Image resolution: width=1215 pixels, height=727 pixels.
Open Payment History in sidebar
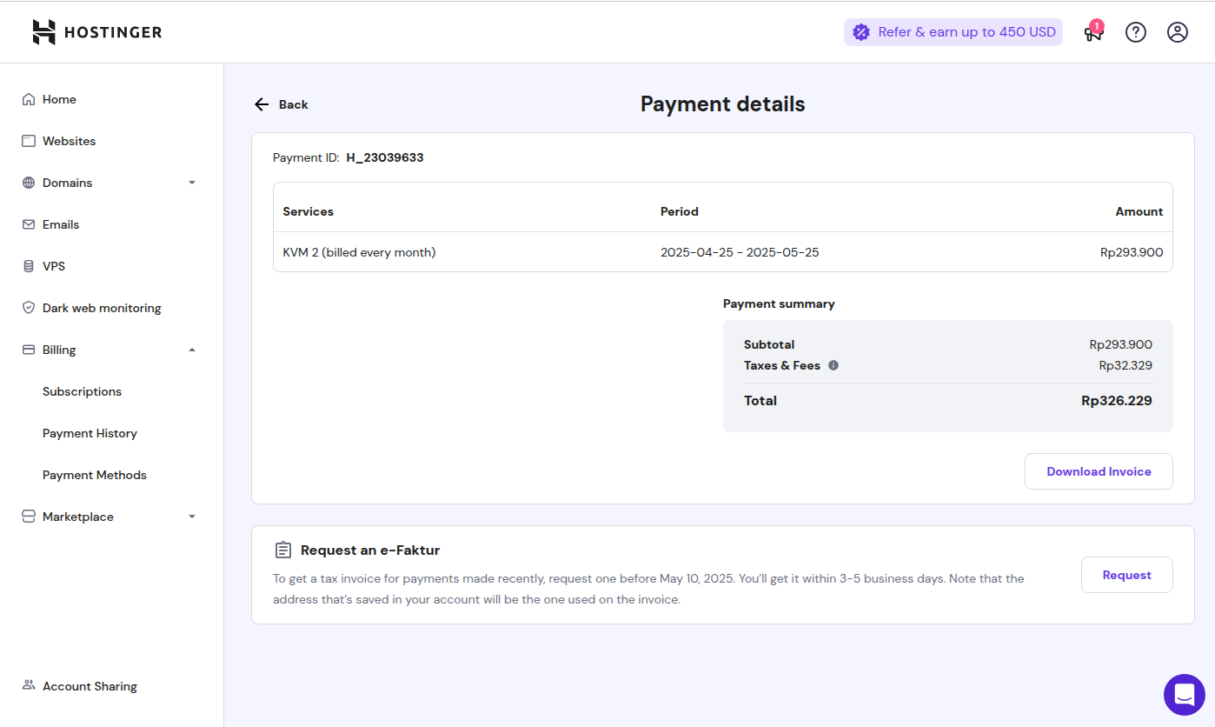90,433
